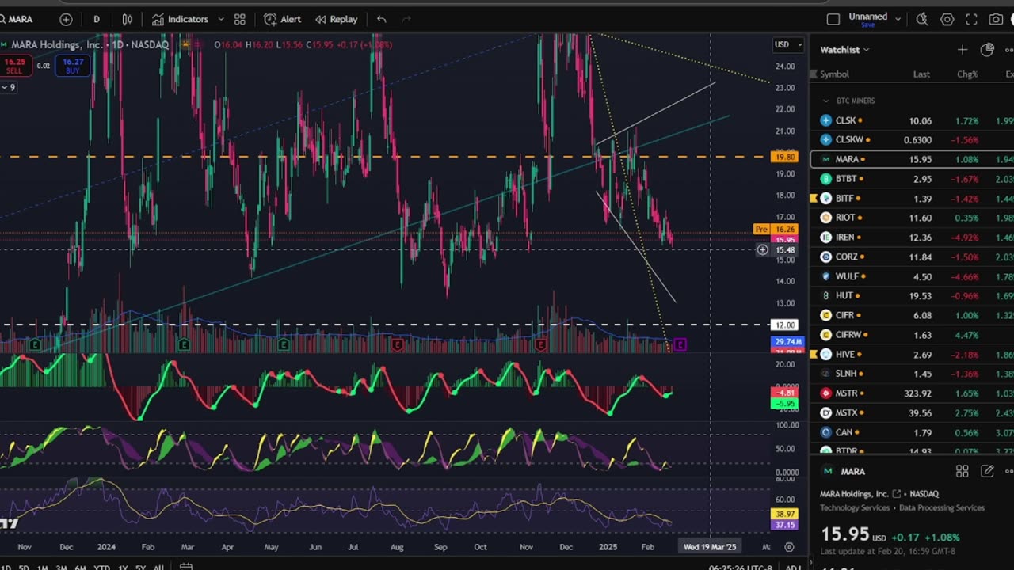Expand the collapsed indicators legend showing 9
Image resolution: width=1014 pixels, height=570 pixels.
point(8,87)
